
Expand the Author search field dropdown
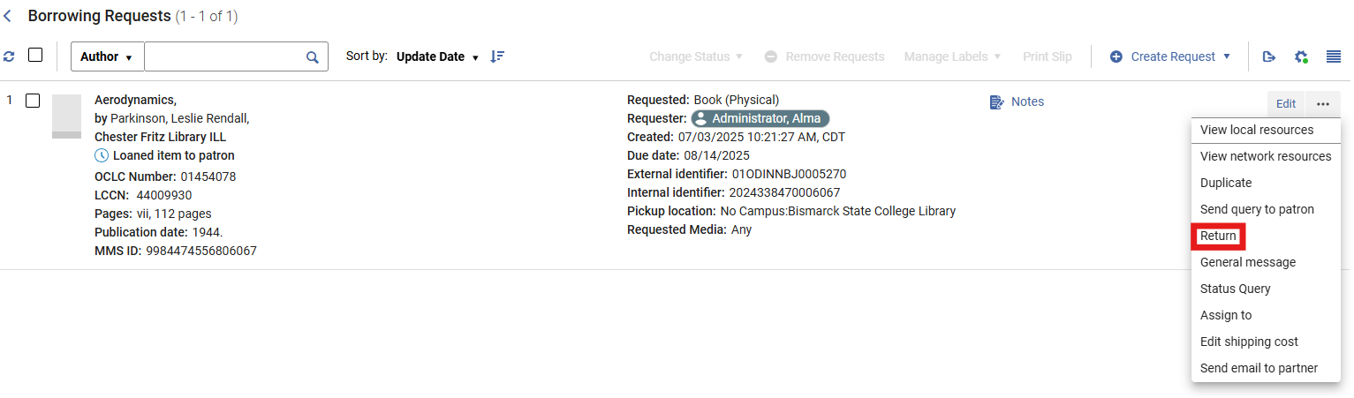click(x=107, y=56)
